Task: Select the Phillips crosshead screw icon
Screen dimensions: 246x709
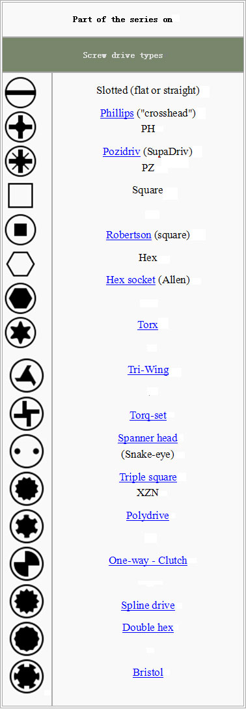Action: [x=20, y=127]
